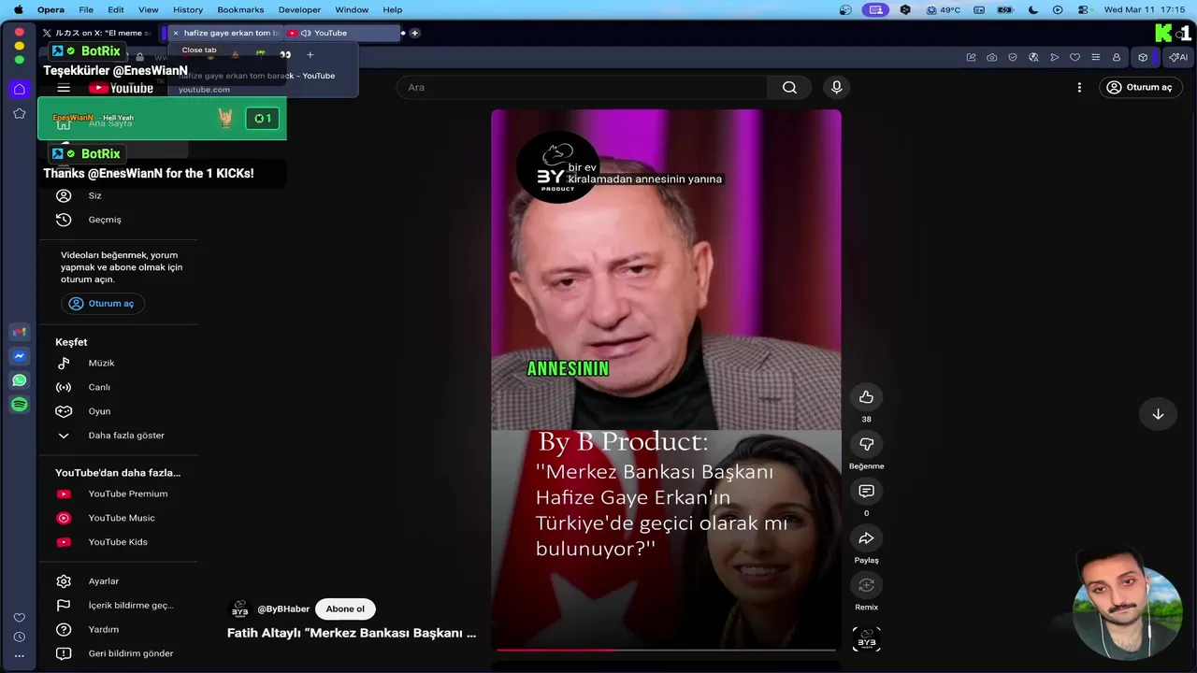The image size is (1197, 673).
Task: Click the search magnifier button
Action: (789, 87)
